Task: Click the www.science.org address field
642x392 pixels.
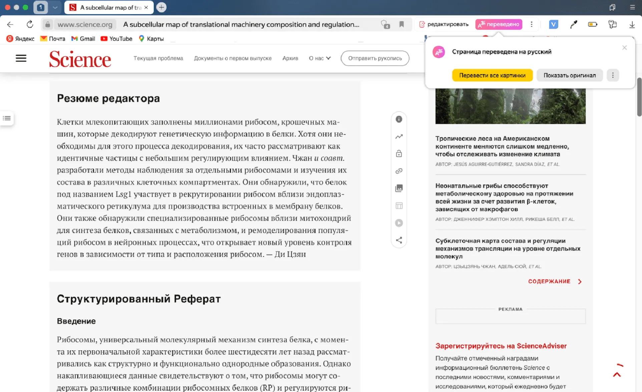Action: 85,24
